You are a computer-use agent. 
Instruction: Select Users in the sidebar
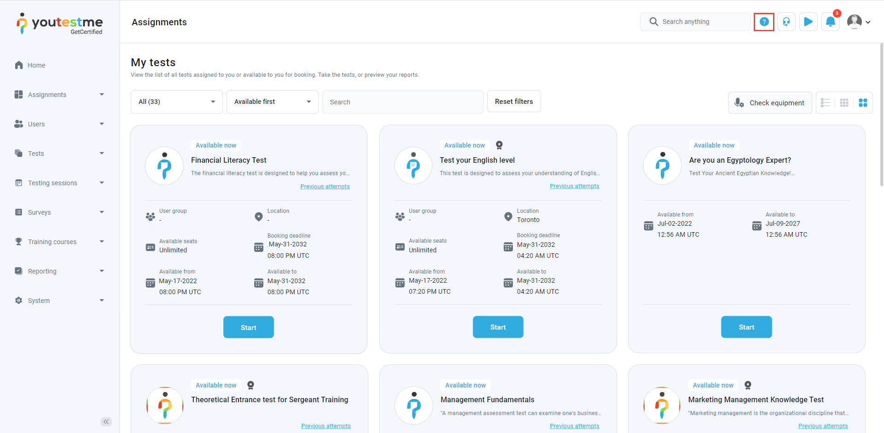click(36, 124)
